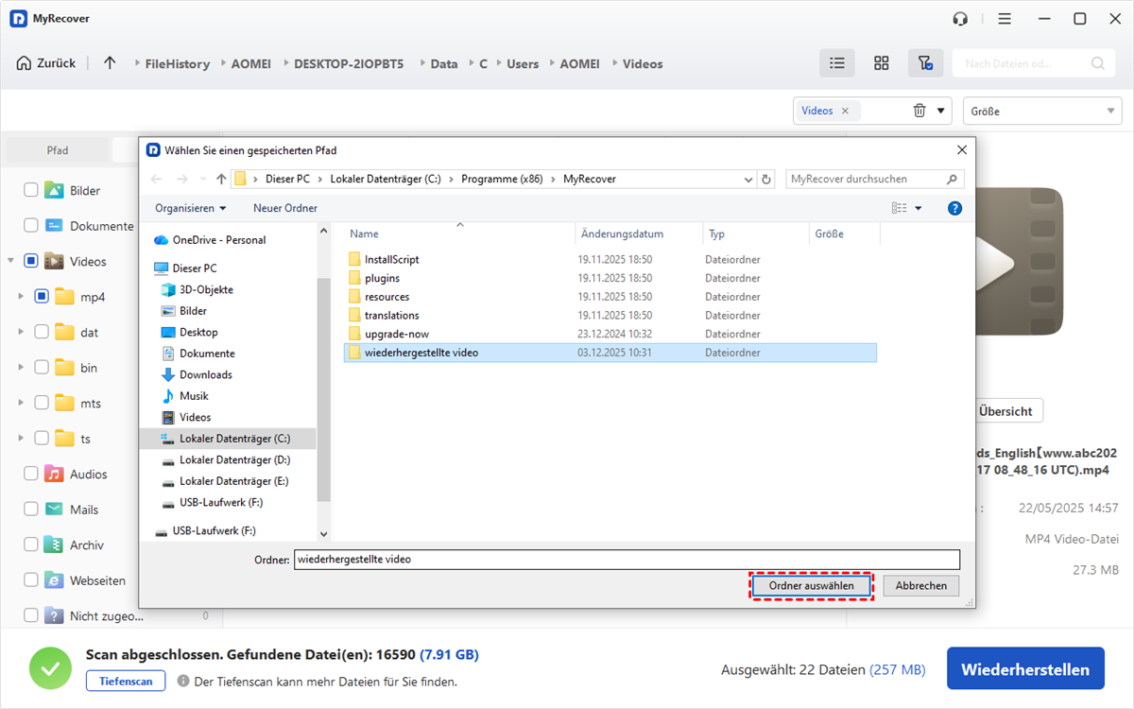
Task: Click the Ordner name input field
Action: [x=626, y=559]
